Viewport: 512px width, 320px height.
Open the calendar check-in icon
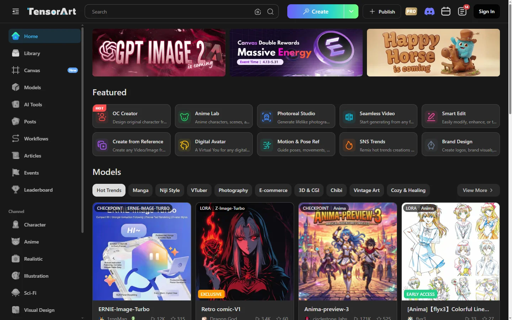[x=446, y=12]
